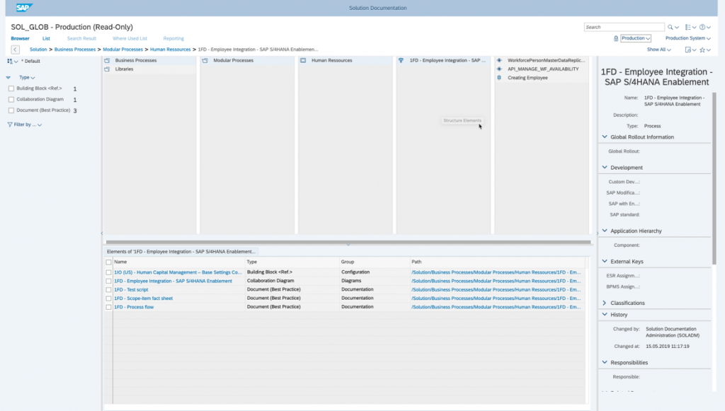The image size is (725, 411).
Task: Collapse the Type filter triangle
Action: [x=8, y=77]
